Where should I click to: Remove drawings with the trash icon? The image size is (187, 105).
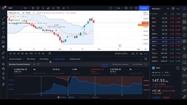[3, 84]
